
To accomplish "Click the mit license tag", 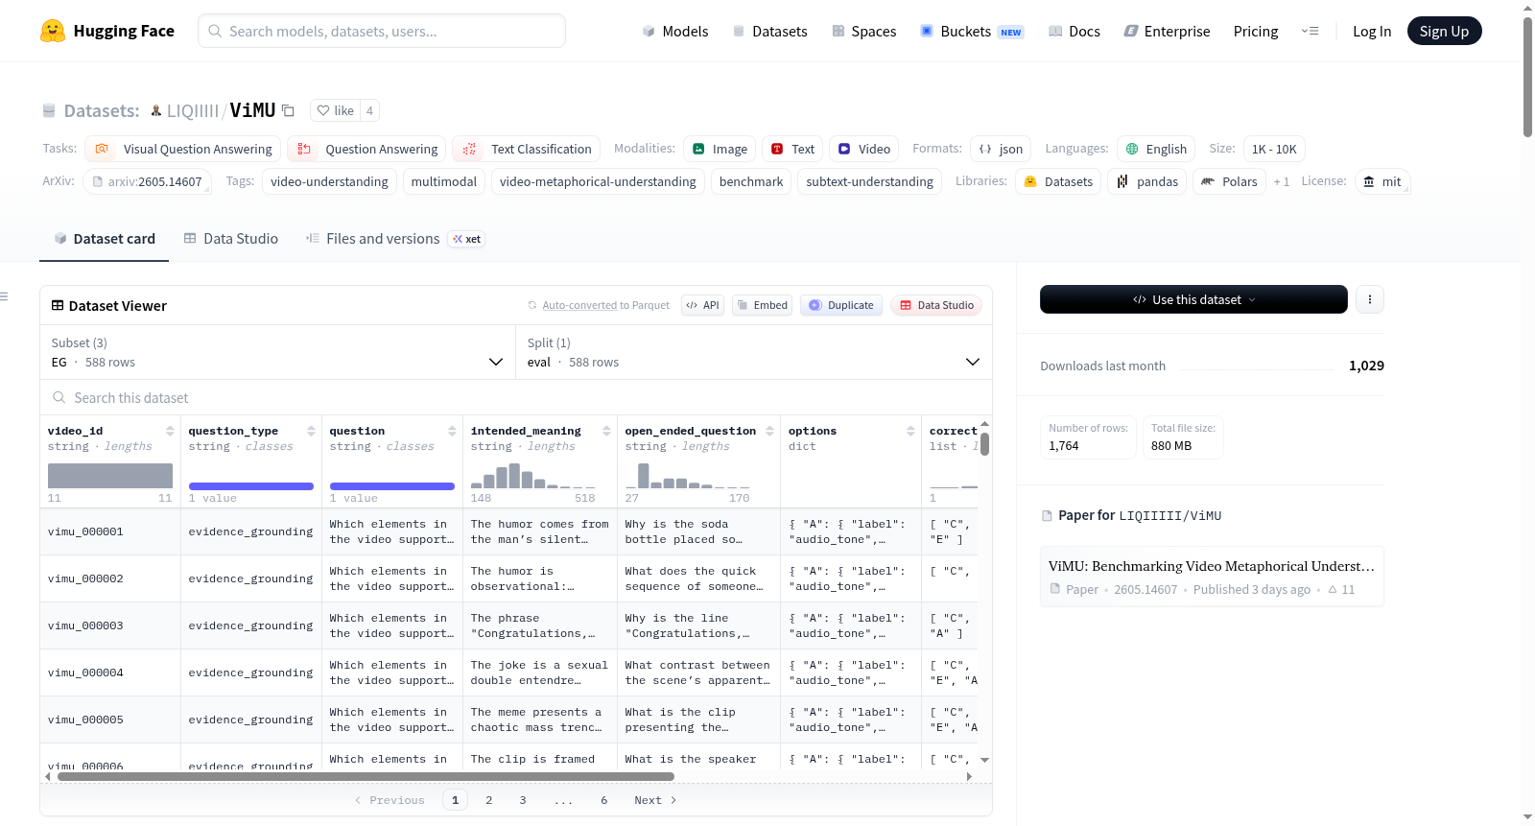I will (x=1382, y=181).
